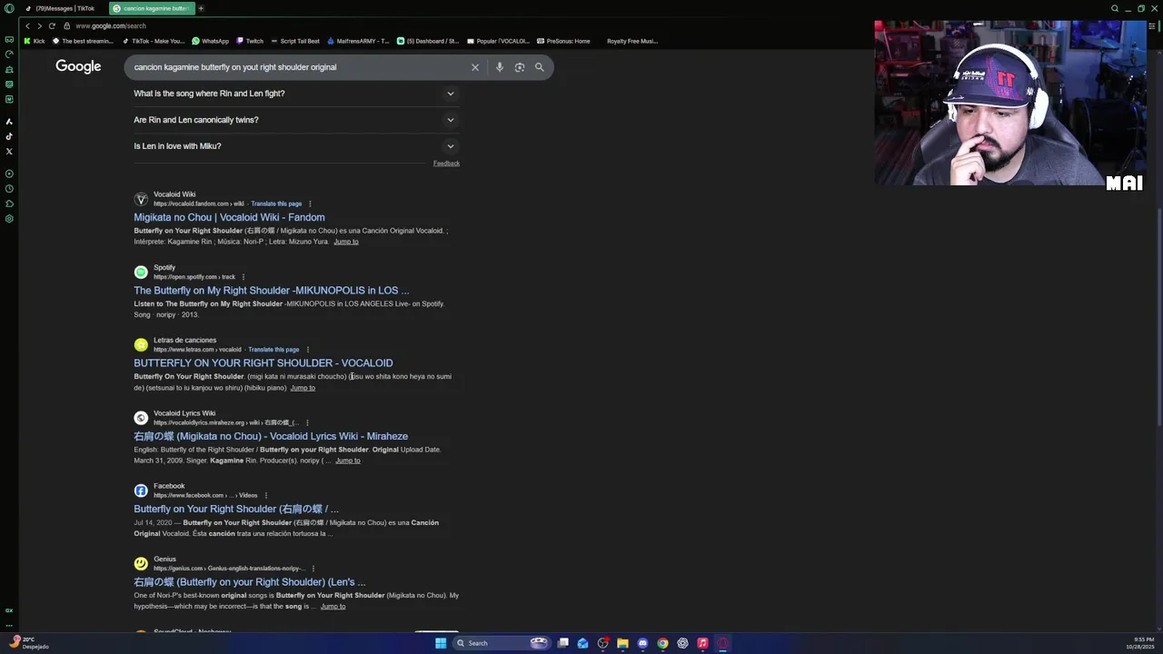This screenshot has height=654, width=1163.
Task: Click the Feedback link below questions
Action: tap(446, 163)
